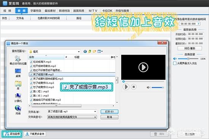
Task: Select file 拉开或转场音效.mp3
Action: coord(43,66)
